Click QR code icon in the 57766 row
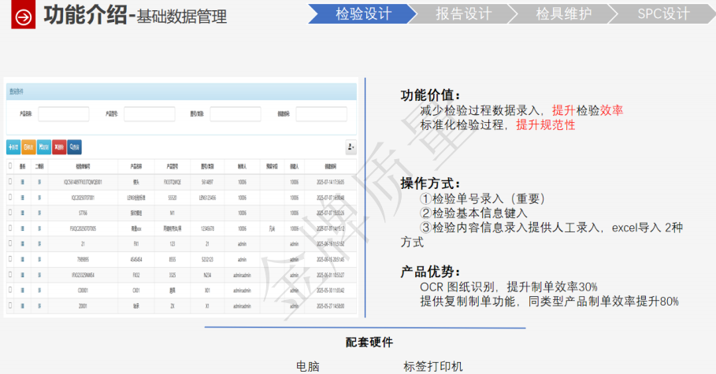This screenshot has height=374, width=716. tap(39, 213)
